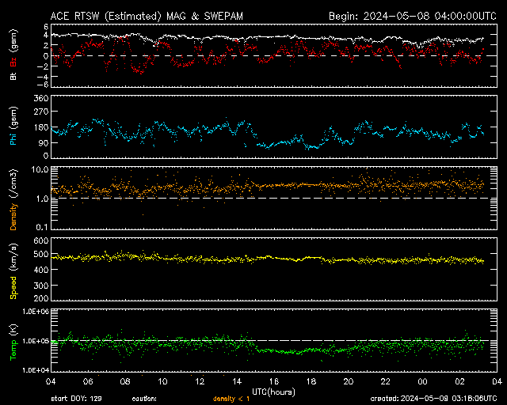Click hour 20 on the time axis

coord(348,381)
